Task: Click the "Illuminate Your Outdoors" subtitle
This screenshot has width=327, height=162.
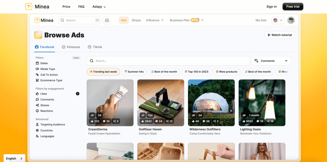Action: tap(256, 134)
